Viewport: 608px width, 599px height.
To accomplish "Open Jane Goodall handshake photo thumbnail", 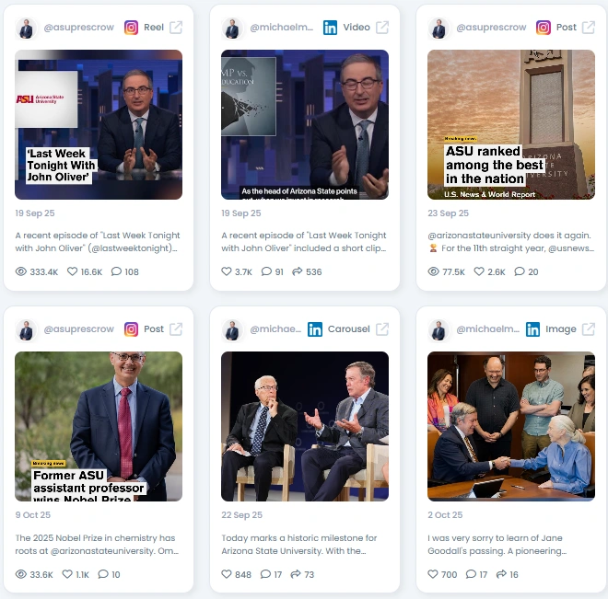I will point(511,426).
